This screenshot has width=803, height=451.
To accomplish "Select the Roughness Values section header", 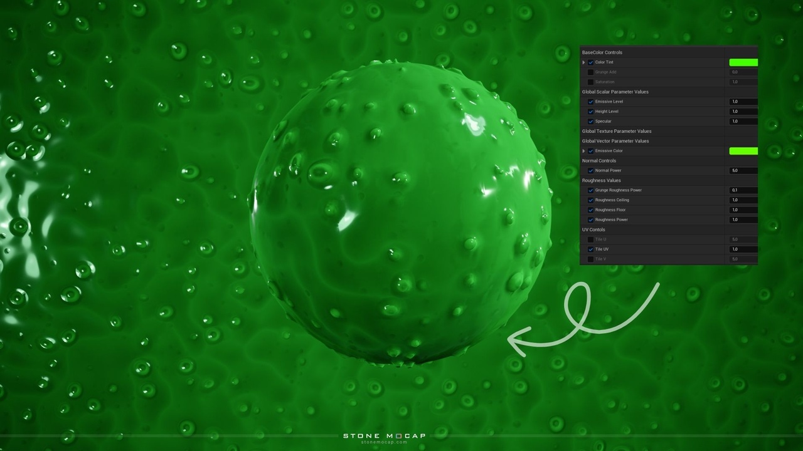I will tap(602, 180).
